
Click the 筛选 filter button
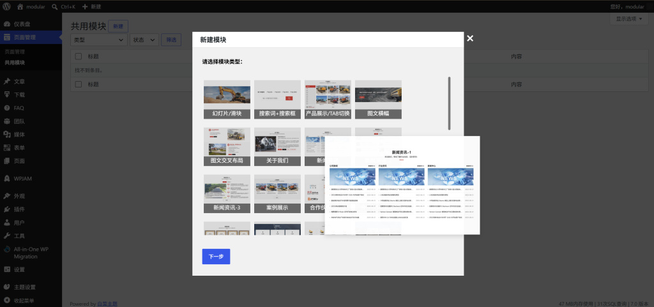coord(171,40)
